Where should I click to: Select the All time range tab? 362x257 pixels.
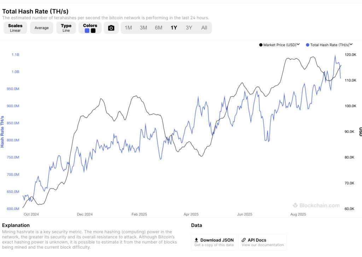click(x=204, y=28)
